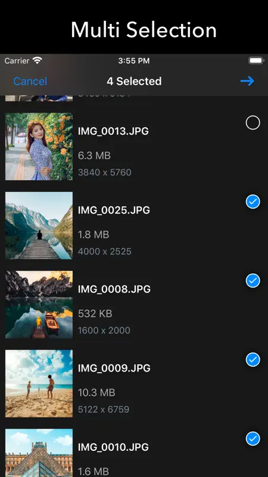This screenshot has width=268, height=477.
Task: Click the IMG_0008.JPG file name
Action: point(114,289)
